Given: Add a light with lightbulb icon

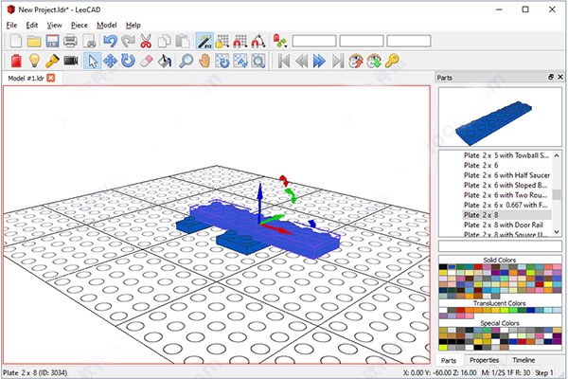Looking at the screenshot, I should coord(32,61).
